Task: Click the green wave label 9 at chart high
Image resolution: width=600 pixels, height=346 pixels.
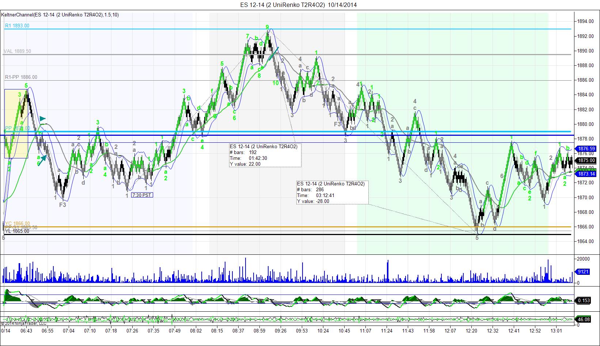Action: [267, 27]
